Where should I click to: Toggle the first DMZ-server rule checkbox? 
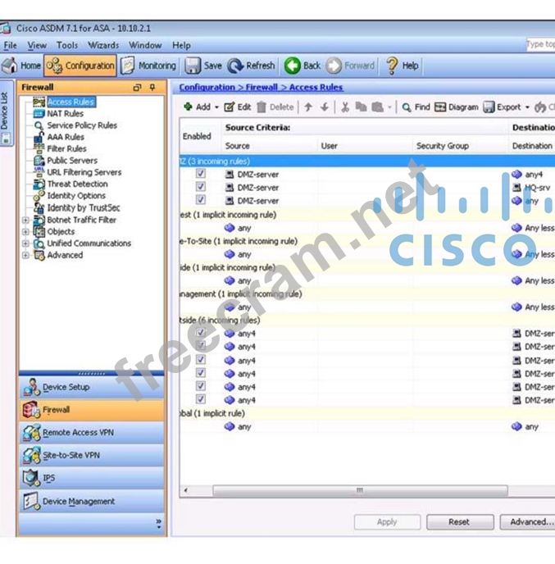201,175
